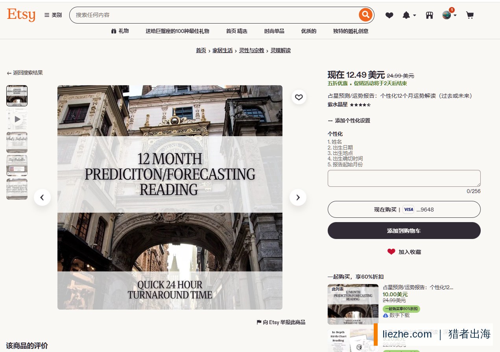Select the fifth listing thumbnail

coord(17,189)
